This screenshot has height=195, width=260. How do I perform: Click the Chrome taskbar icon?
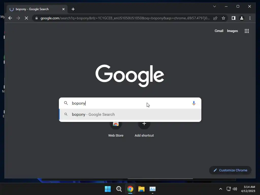point(130,189)
